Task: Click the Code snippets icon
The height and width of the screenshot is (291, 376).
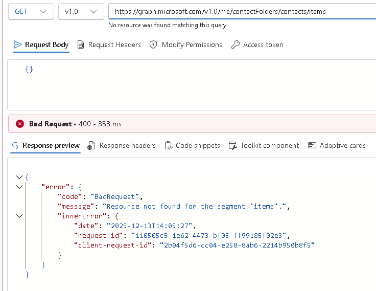Action: pyautogui.click(x=169, y=145)
